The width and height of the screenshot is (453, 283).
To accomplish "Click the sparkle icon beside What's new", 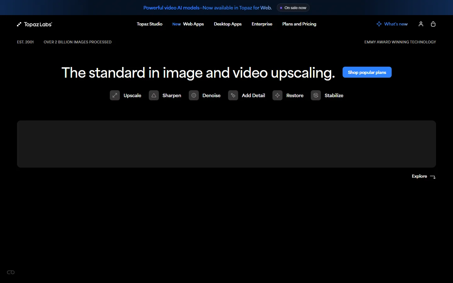I will [379, 24].
